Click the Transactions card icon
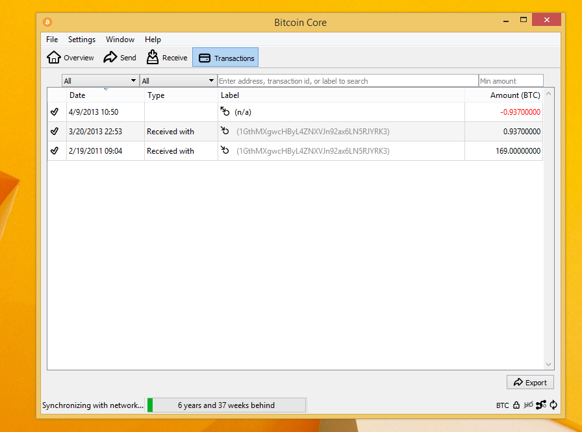 click(x=204, y=57)
